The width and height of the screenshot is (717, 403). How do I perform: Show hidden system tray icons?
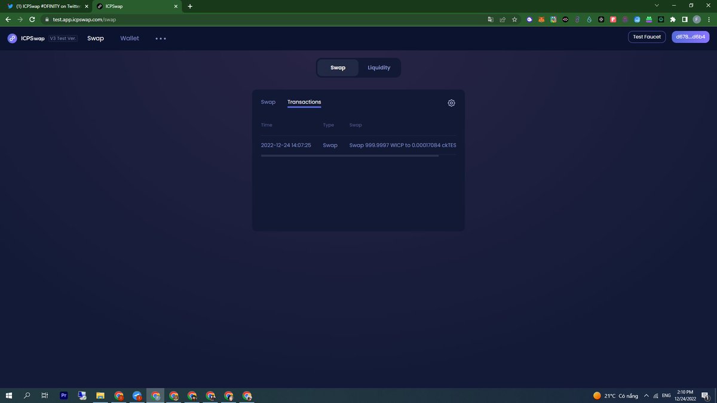[646, 395]
